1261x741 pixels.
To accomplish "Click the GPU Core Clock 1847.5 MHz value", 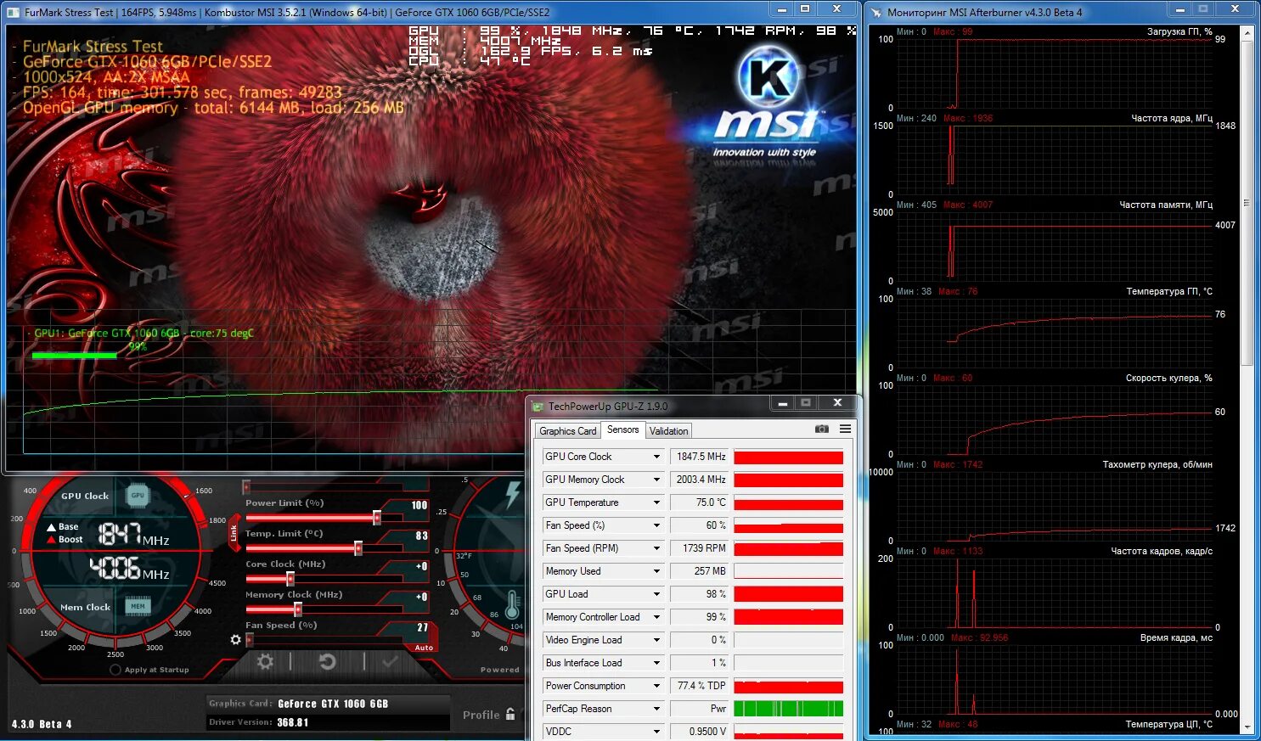I will [701, 457].
